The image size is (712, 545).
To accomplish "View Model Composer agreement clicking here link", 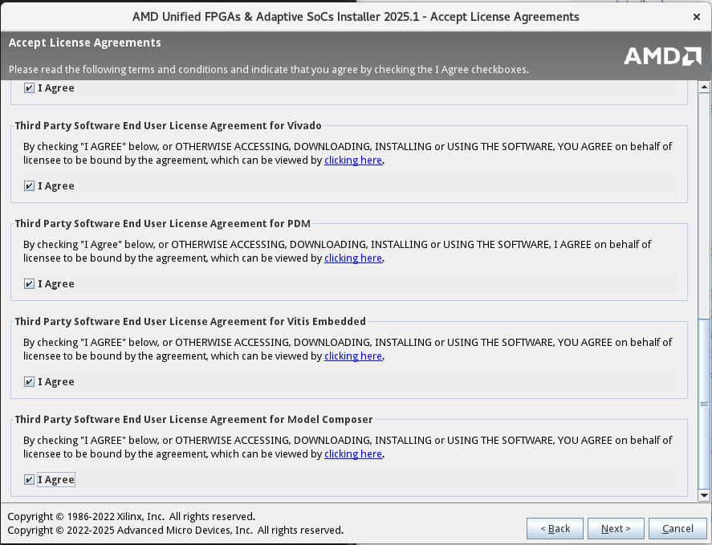I will 353,454.
